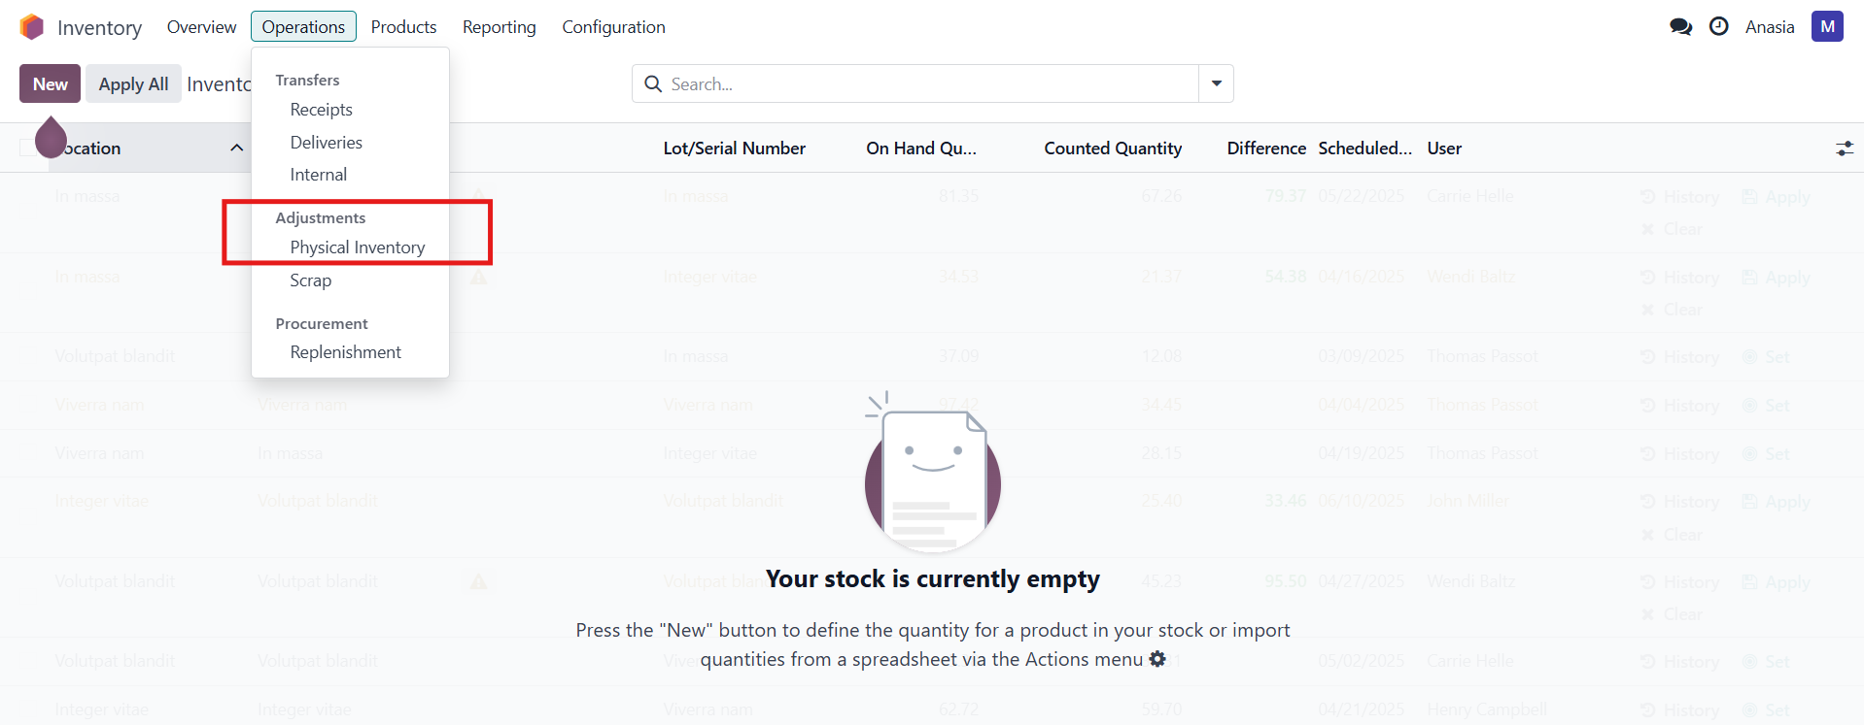Open Replenishment under Procurement
The image size is (1864, 725).
[345, 351]
